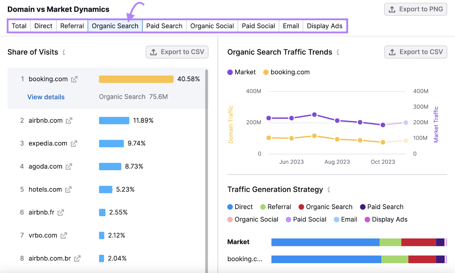Click expedia.com 9.74% share bar
The height and width of the screenshot is (273, 455).
pos(111,143)
